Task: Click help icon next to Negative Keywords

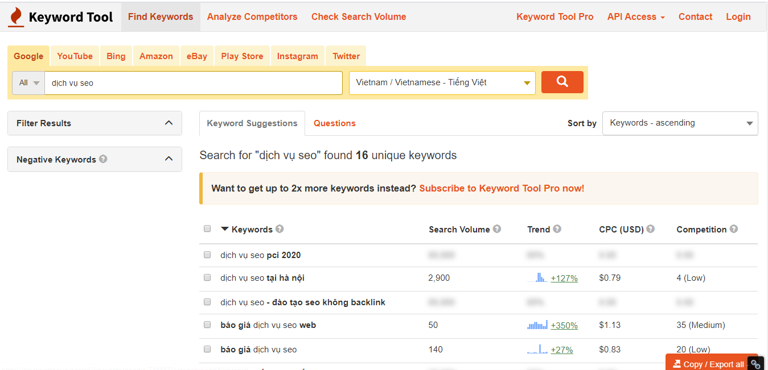Action: coord(103,159)
